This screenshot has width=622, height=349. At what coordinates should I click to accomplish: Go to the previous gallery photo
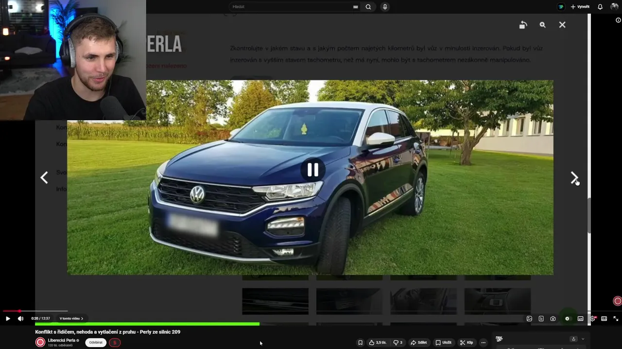pos(44,178)
